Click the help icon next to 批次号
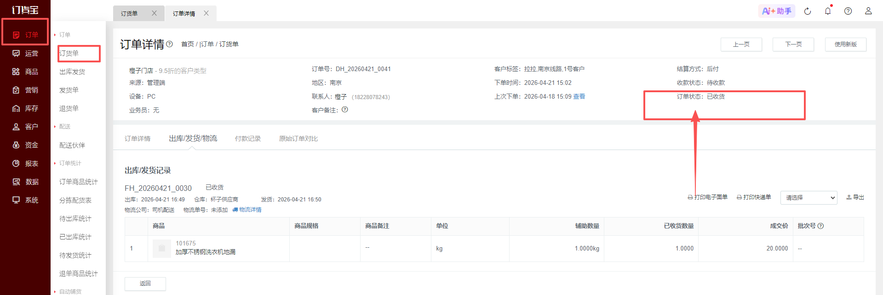Viewport: 883px width, 295px height. point(821,226)
